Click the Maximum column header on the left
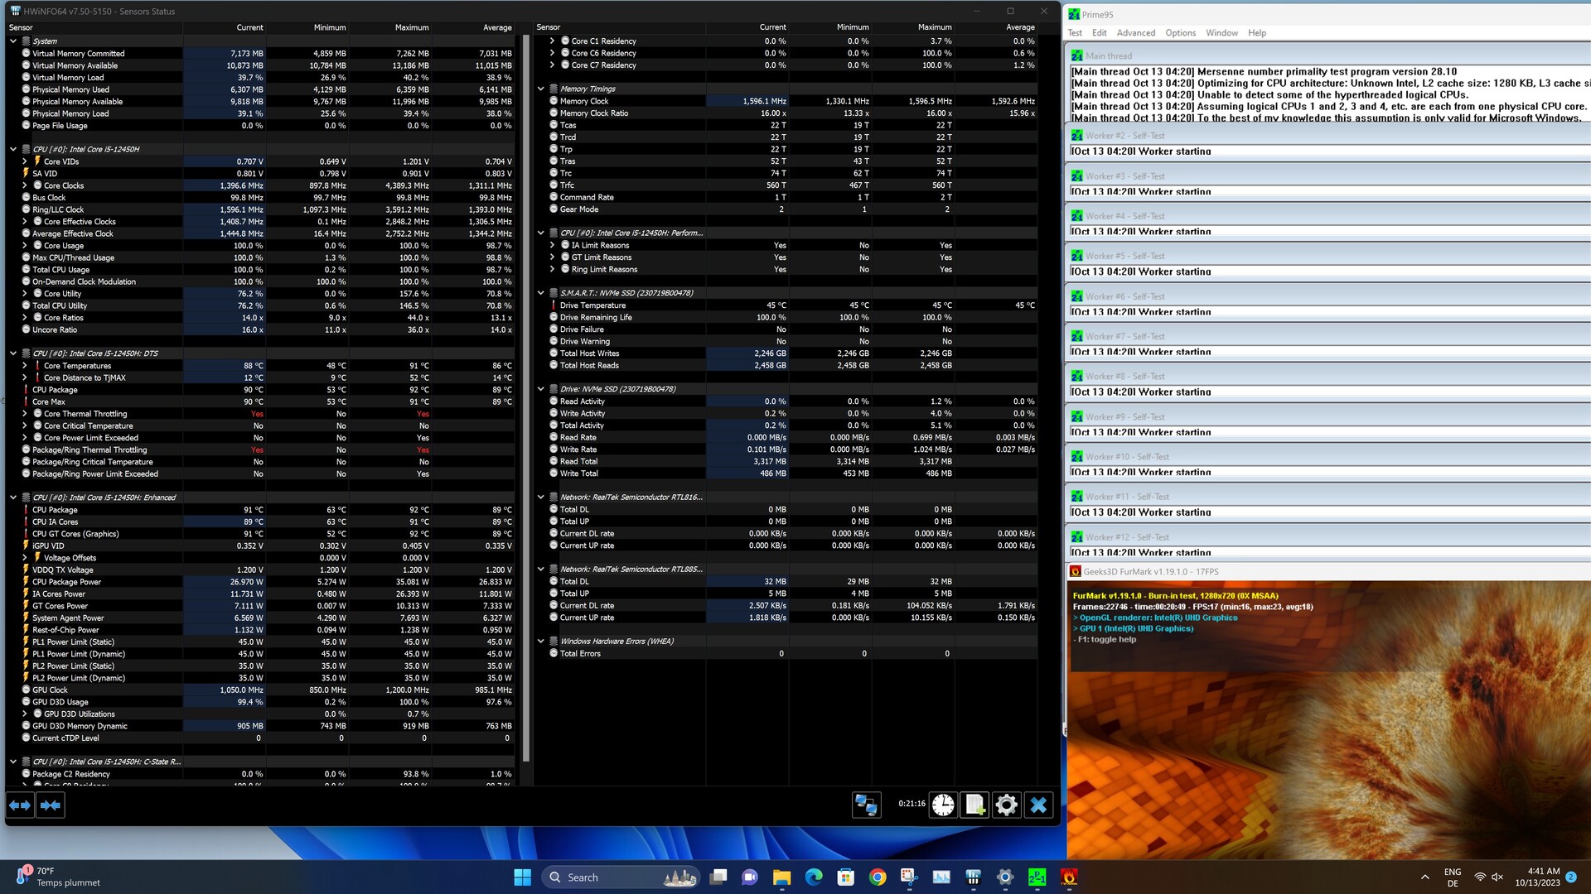 (411, 27)
